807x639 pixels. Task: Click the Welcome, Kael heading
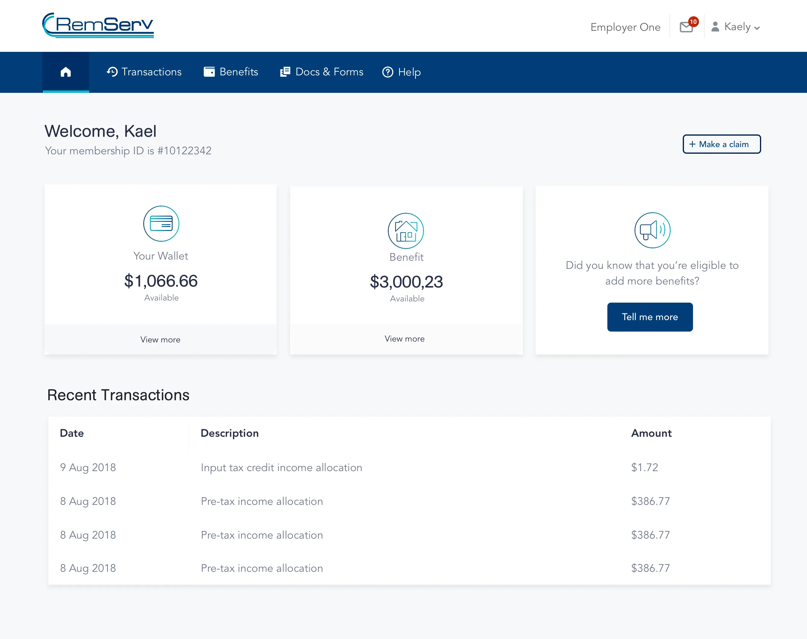[x=101, y=131]
